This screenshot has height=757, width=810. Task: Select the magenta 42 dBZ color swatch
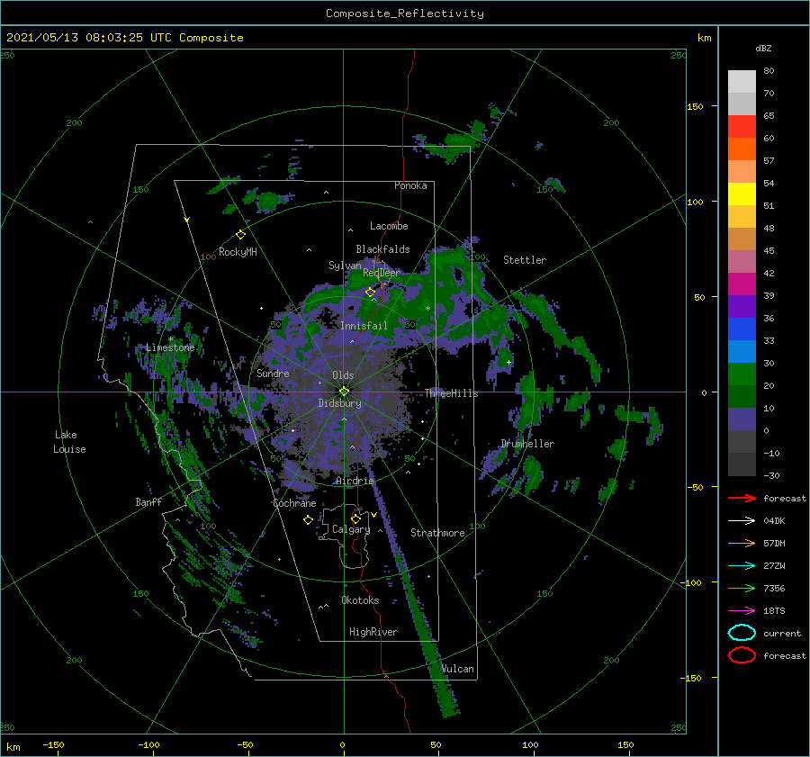tap(742, 284)
